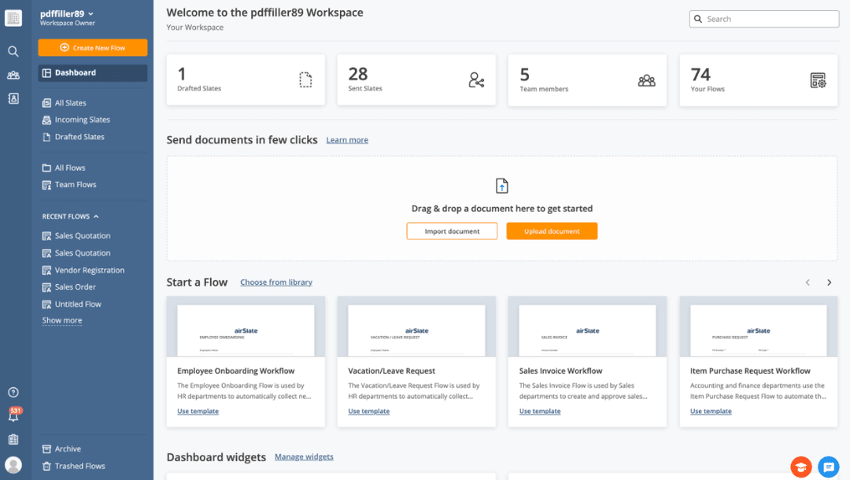
Task: Open the team members icon in left rail
Action: click(x=13, y=75)
